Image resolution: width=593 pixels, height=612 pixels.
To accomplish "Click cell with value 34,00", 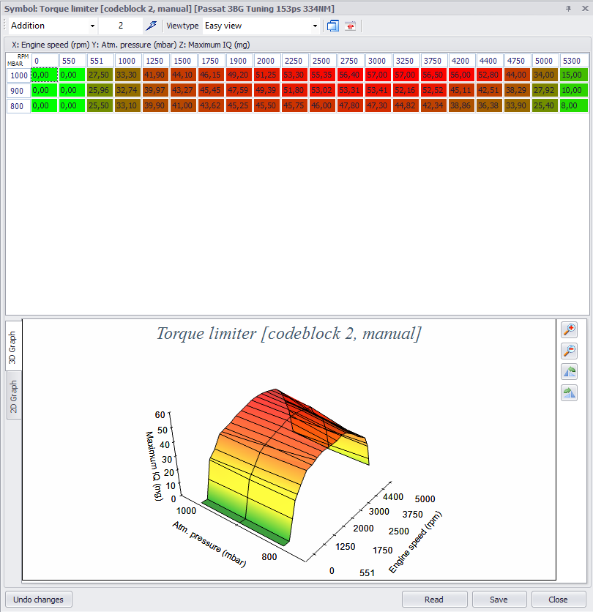I will pyautogui.click(x=545, y=75).
